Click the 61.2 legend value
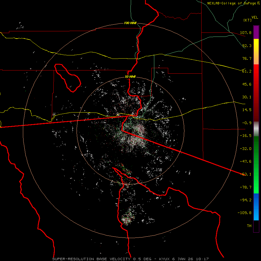The image size is (261, 261). point(247,71)
